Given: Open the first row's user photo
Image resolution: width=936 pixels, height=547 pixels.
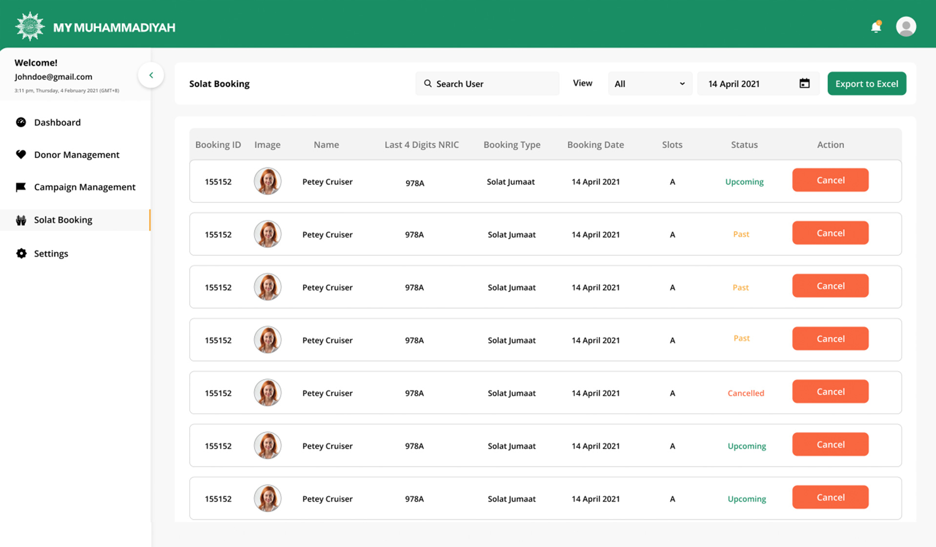Looking at the screenshot, I should (267, 181).
